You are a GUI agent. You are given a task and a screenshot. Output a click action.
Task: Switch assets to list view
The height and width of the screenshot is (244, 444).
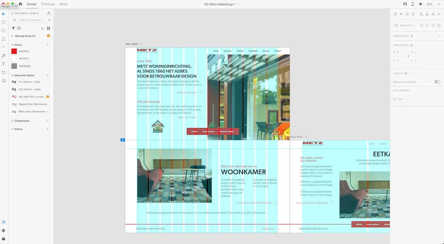click(43, 28)
